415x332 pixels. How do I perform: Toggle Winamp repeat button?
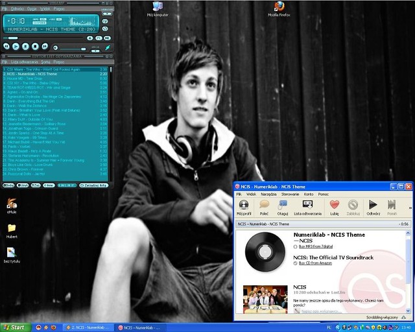(105, 29)
